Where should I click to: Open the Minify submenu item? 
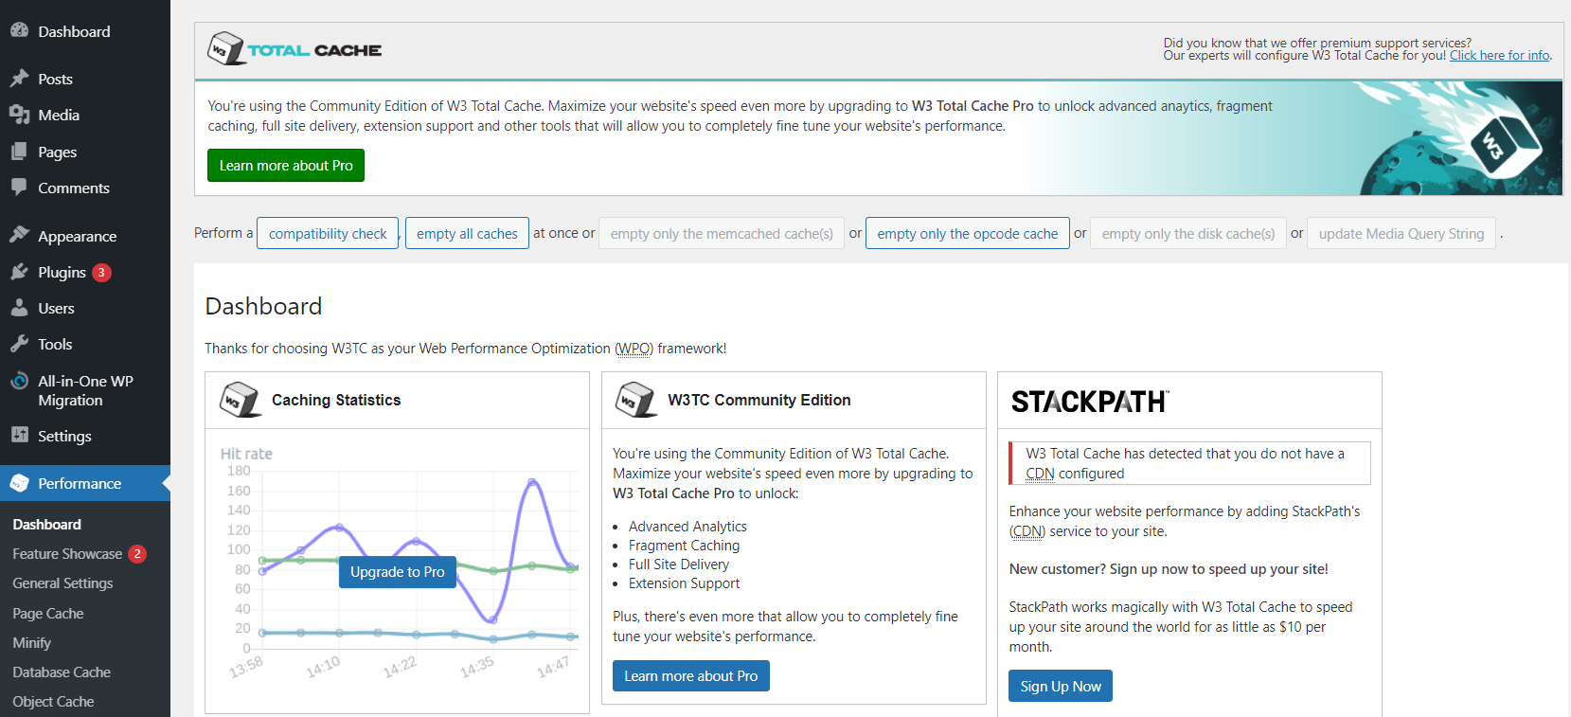pos(32,643)
